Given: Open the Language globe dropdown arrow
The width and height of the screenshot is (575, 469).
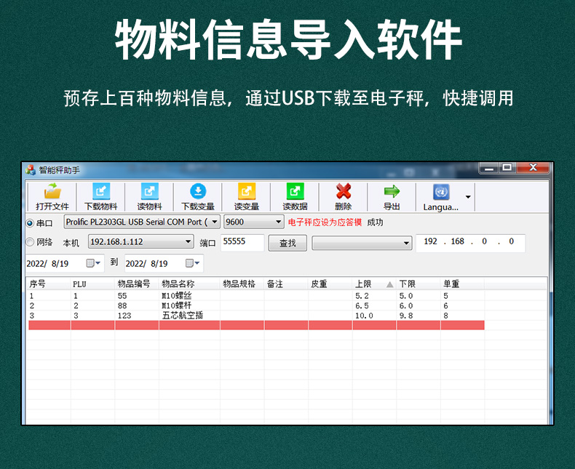Looking at the screenshot, I should (468, 197).
